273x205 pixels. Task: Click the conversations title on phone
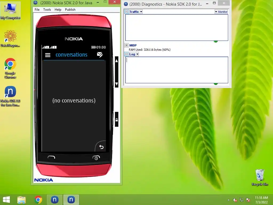pyautogui.click(x=71, y=55)
